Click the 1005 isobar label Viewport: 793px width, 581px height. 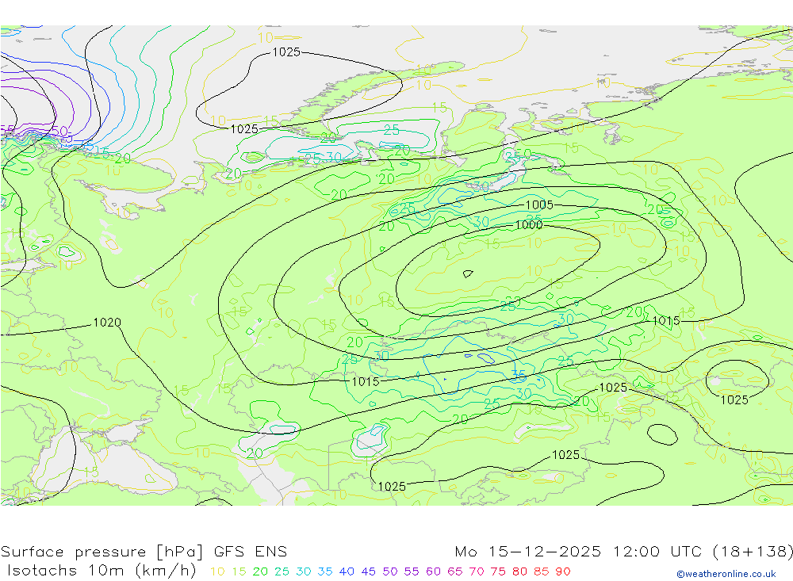point(539,204)
